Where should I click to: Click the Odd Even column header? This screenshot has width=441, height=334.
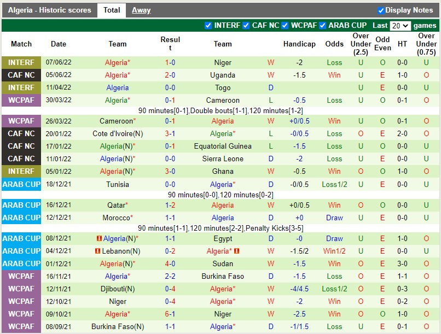pos(382,44)
